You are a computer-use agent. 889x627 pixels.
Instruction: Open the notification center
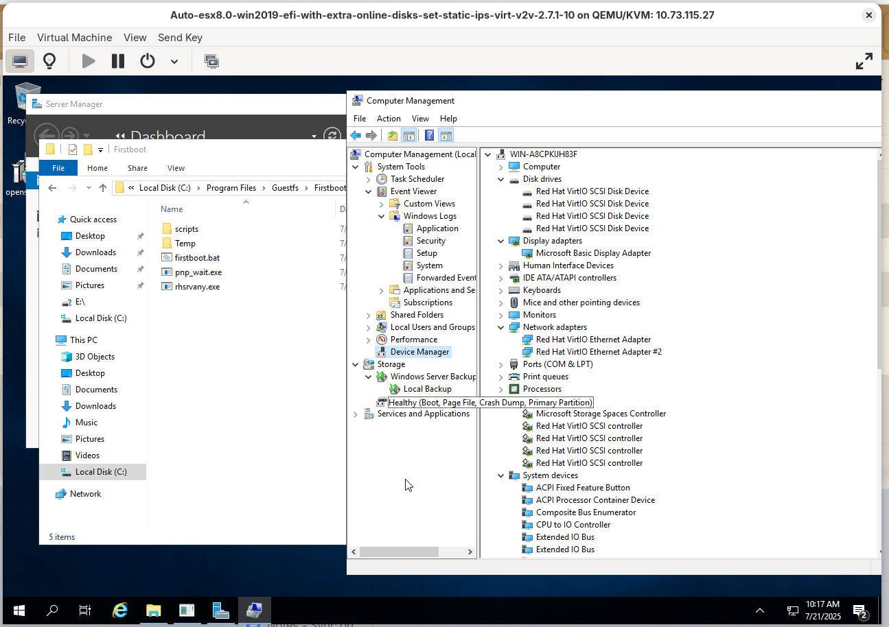(x=860, y=610)
